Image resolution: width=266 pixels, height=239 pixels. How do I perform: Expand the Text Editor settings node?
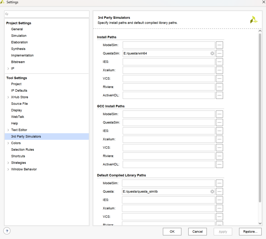click(x=8, y=130)
